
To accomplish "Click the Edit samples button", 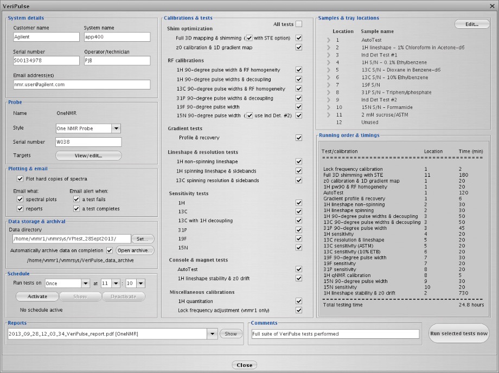I will (x=472, y=24).
